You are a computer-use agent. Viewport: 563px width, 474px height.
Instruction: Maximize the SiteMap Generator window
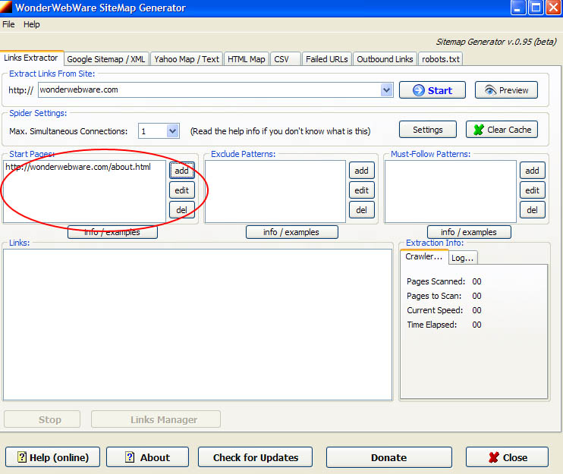click(536, 8)
